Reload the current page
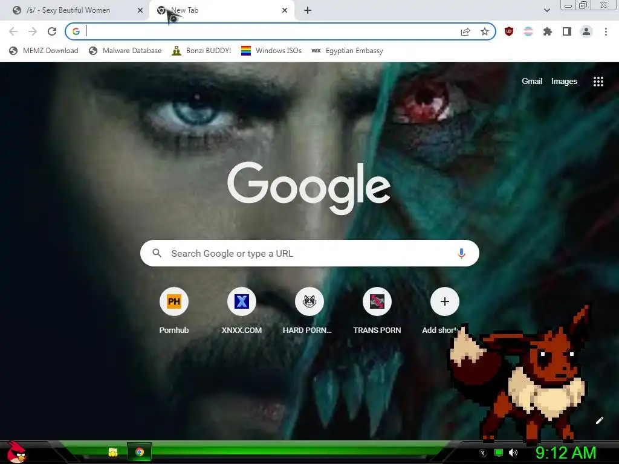 click(x=52, y=31)
